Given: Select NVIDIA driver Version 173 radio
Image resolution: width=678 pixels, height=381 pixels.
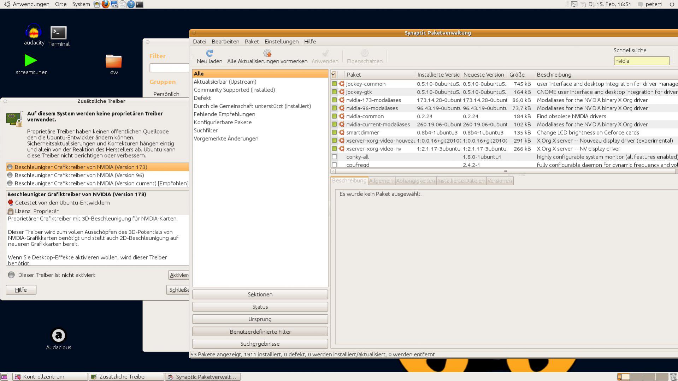Looking at the screenshot, I should pos(10,167).
